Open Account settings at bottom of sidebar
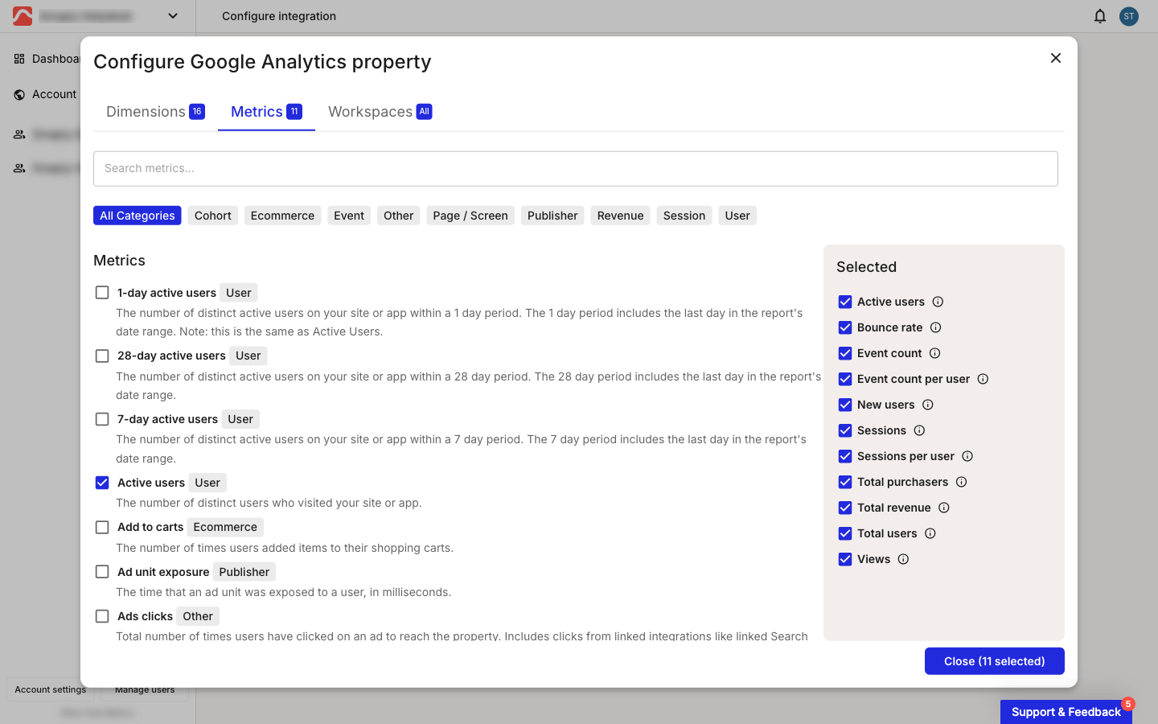The width and height of the screenshot is (1158, 724). [51, 689]
